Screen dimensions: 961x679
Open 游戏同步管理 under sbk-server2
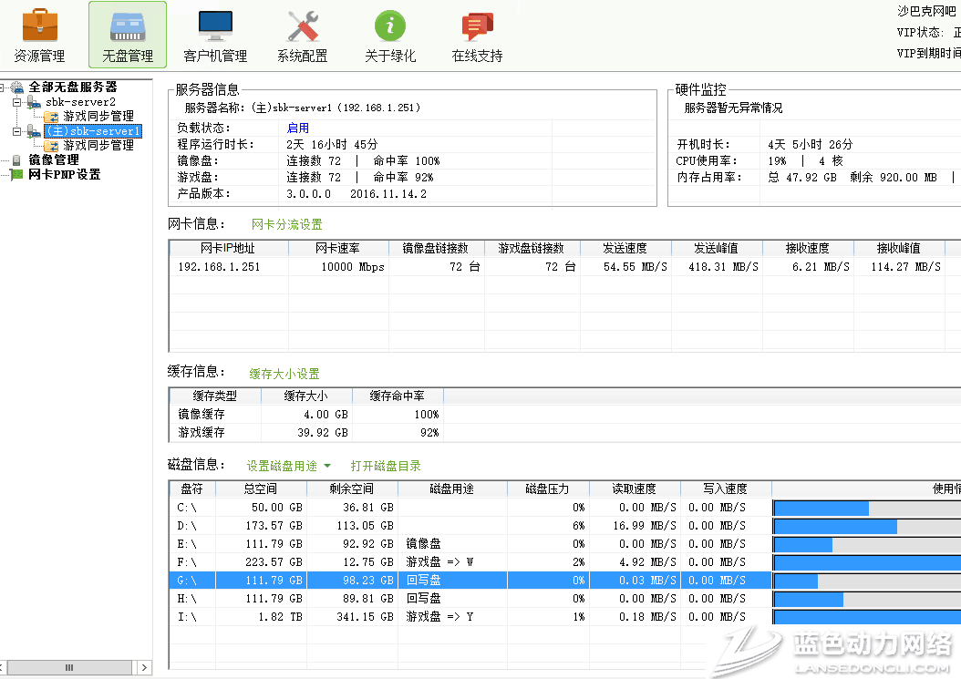[x=98, y=117]
